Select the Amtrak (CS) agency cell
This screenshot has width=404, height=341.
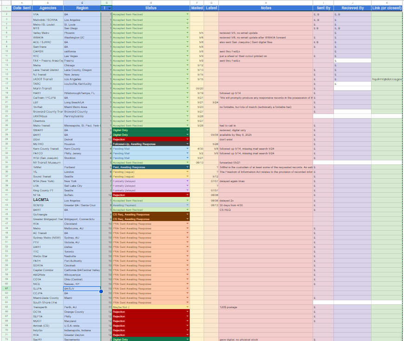(48, 326)
